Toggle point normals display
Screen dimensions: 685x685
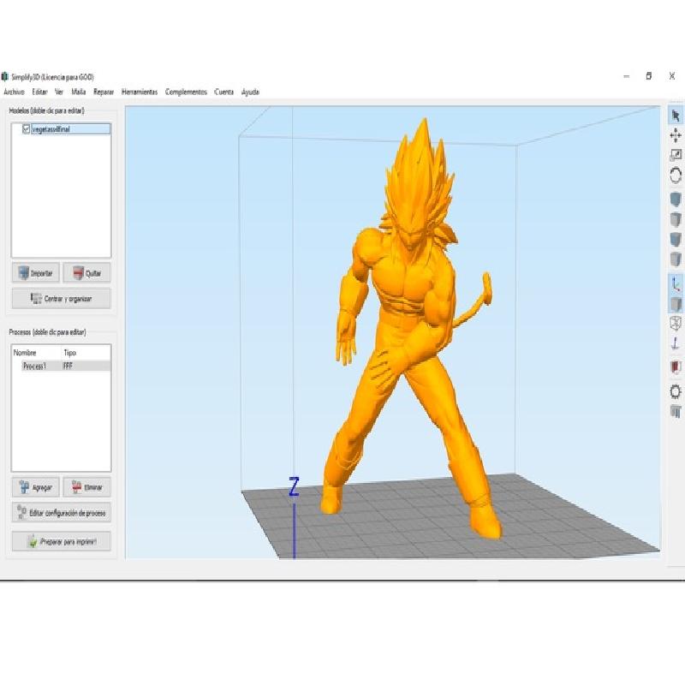pos(676,343)
